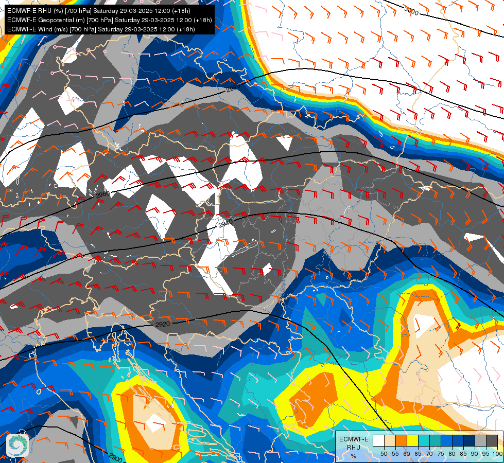
Task: Select the dark gray legend swatch for 95-100%
Action: pyautogui.click(x=492, y=440)
